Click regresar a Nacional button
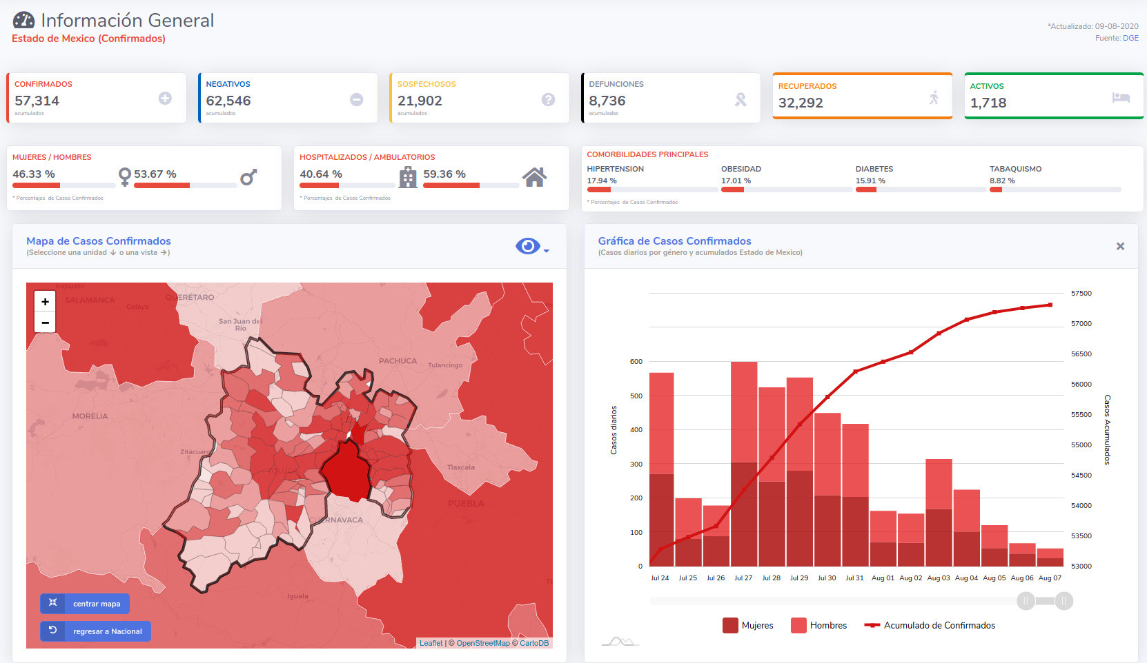Image resolution: width=1147 pixels, height=663 pixels. (x=95, y=631)
